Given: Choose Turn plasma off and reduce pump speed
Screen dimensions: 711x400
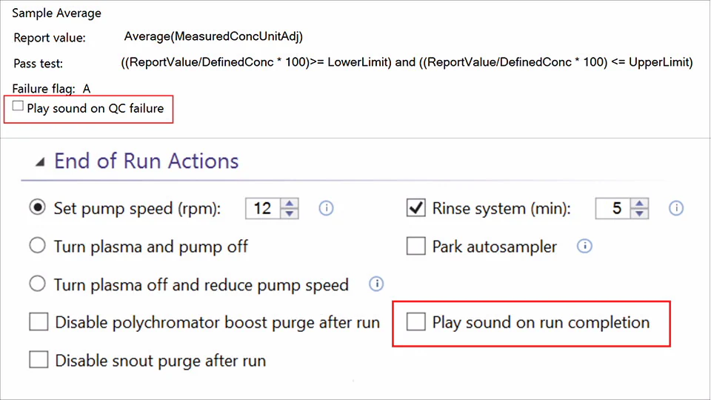Looking at the screenshot, I should click(38, 284).
